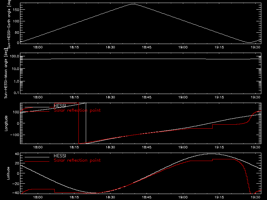This screenshot has width=267, height=200.
Task: Click the Sun-HESSI-Moon angle [deg] axis title
Action: 6,73
